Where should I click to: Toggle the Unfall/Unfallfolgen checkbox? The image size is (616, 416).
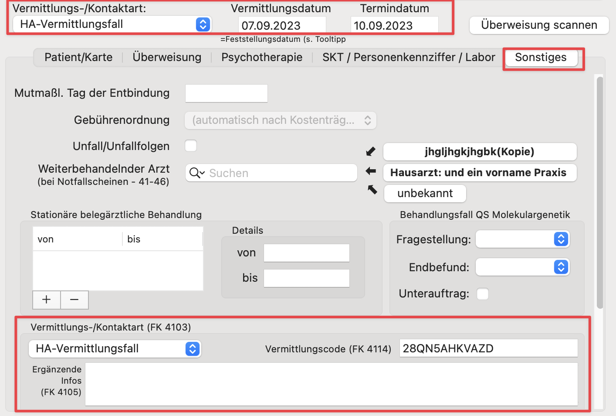click(191, 146)
